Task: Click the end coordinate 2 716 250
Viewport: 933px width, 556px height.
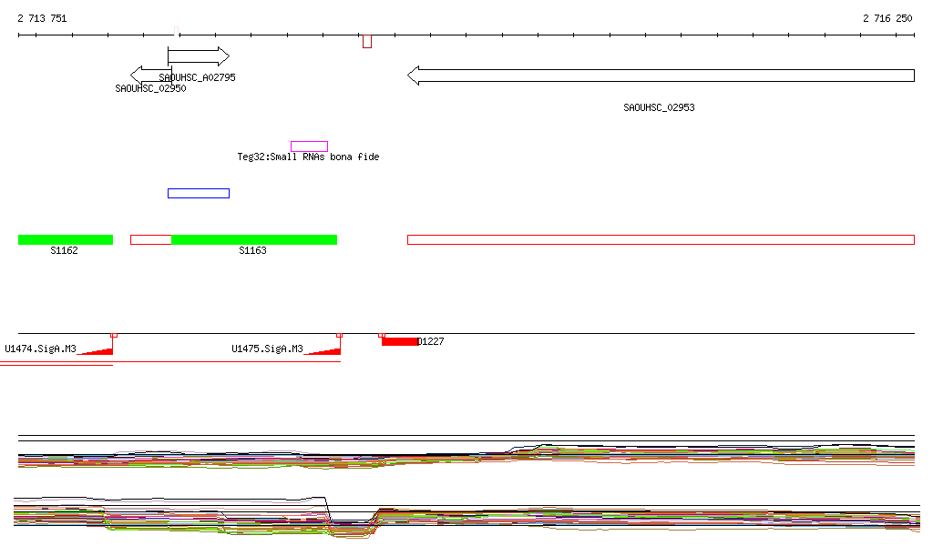Action: click(x=887, y=18)
